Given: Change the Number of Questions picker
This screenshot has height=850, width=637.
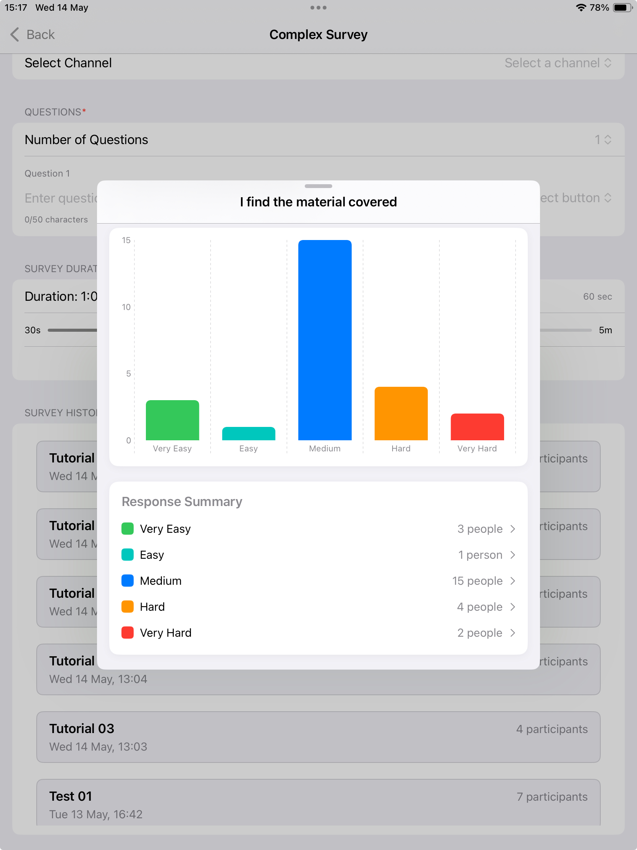Looking at the screenshot, I should (603, 140).
